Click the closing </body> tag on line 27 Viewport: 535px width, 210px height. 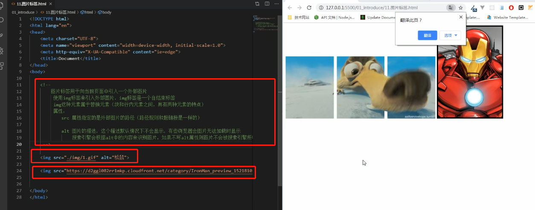[39, 191]
